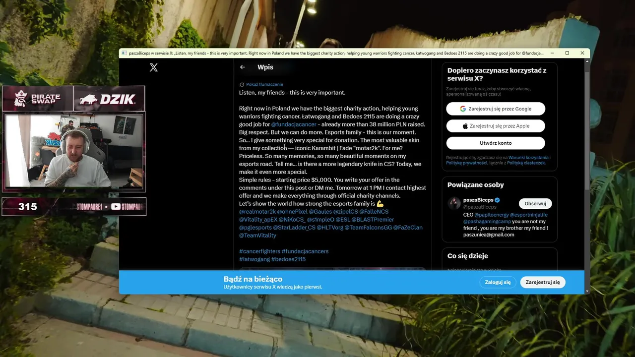
Task: Click the Google logo icon on signup button
Action: tap(463, 109)
